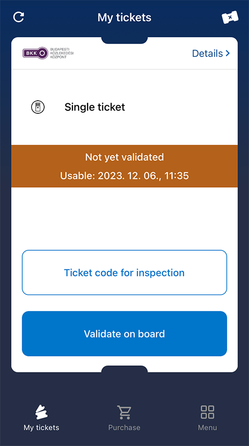Tap the empty white area of ticket card
The height and width of the screenshot is (446, 249).
click(125, 218)
